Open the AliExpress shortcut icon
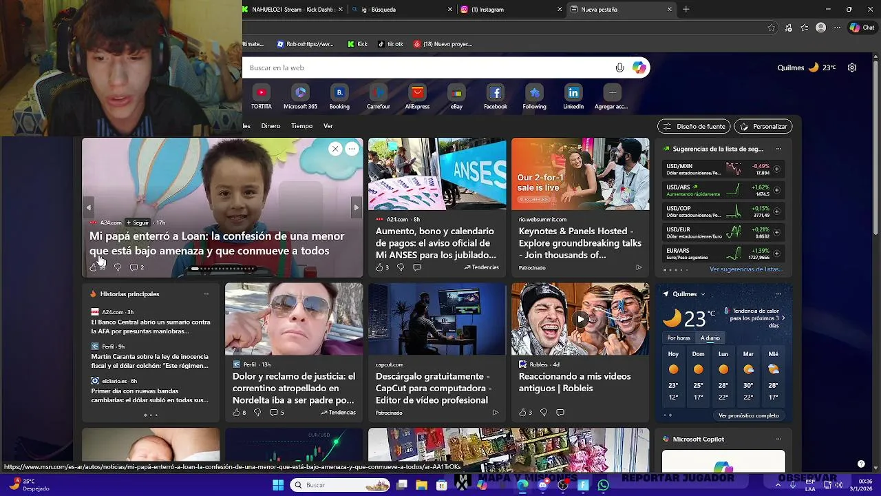 [x=417, y=92]
